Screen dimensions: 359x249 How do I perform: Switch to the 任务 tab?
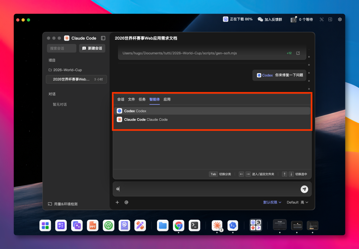(142, 99)
